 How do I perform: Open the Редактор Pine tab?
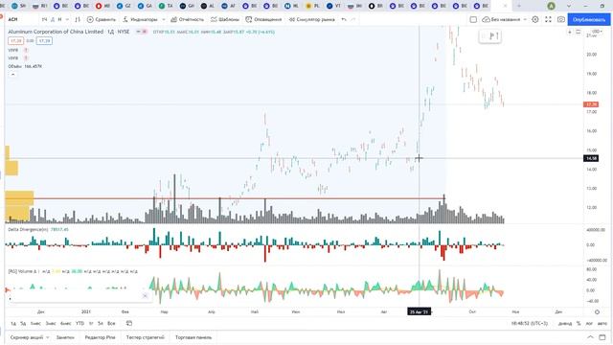pos(100,337)
